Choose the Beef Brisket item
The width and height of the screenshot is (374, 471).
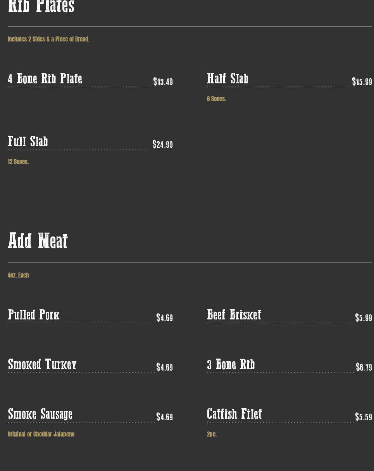tap(234, 315)
